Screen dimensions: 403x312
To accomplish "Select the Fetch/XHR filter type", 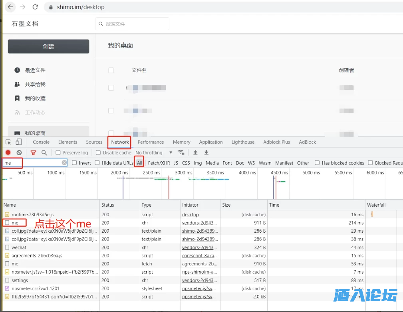I will pos(159,163).
